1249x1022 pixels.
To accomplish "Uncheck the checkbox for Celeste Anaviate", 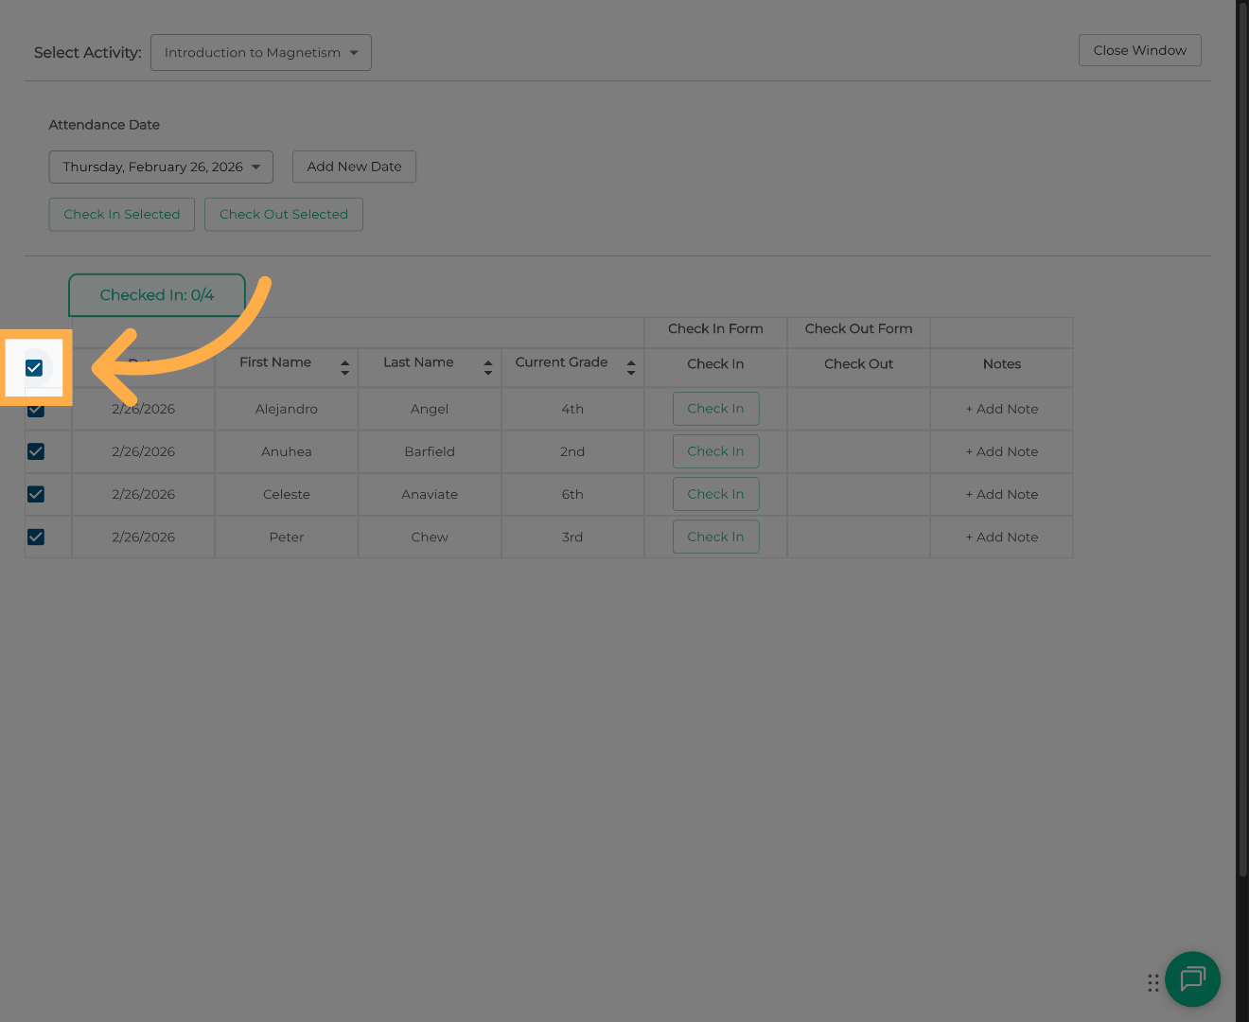I will [36, 494].
